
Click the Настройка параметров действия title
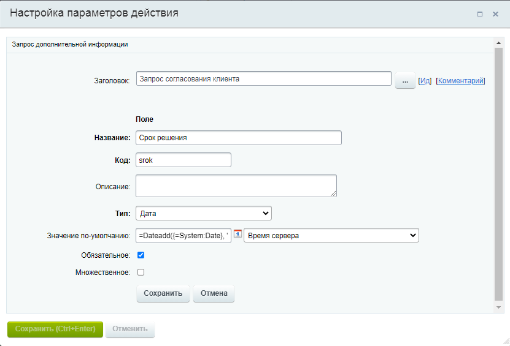click(94, 13)
